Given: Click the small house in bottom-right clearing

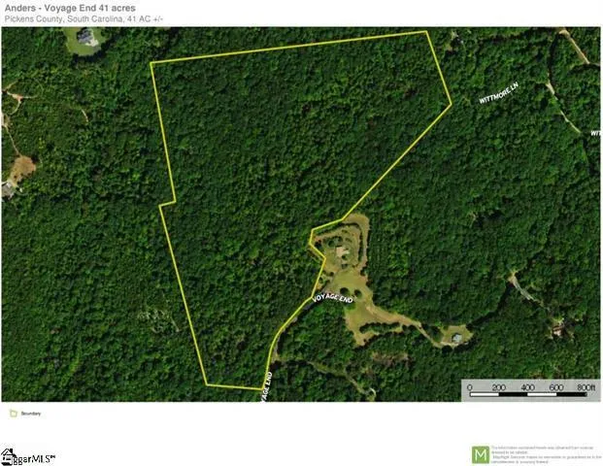Looking at the screenshot, I should pyautogui.click(x=457, y=338).
